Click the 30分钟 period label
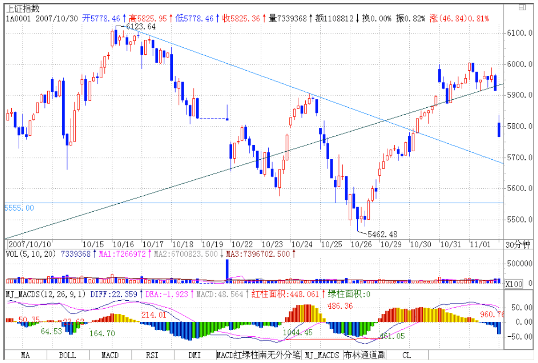Viewport: 538px width, 363px height. pyautogui.click(x=518, y=244)
